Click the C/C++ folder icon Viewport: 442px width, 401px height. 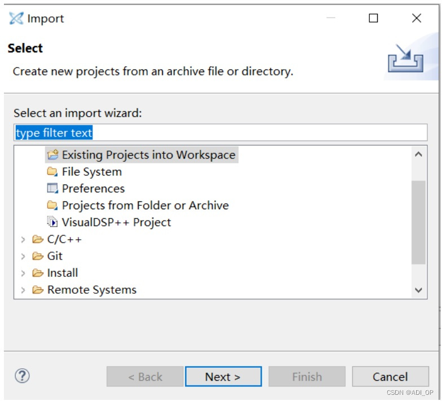coord(38,239)
